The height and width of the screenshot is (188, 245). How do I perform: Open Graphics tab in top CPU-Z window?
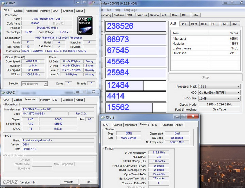pyautogui.click(x=68, y=11)
